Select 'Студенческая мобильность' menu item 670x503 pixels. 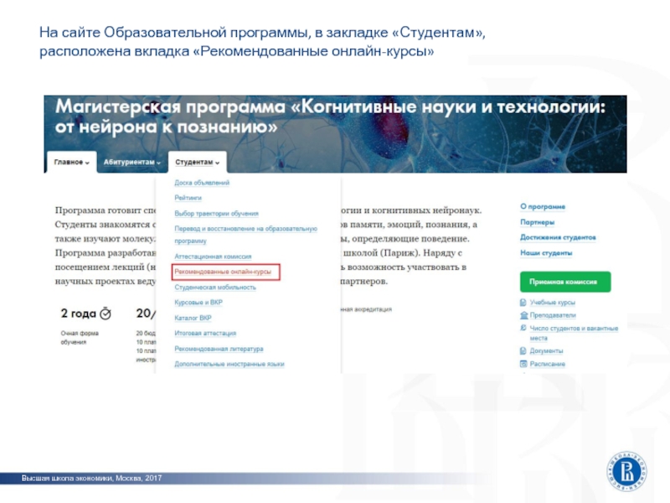[215, 287]
